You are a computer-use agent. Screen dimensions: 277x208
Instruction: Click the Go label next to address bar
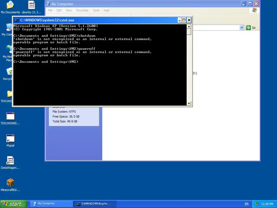click(254, 28)
